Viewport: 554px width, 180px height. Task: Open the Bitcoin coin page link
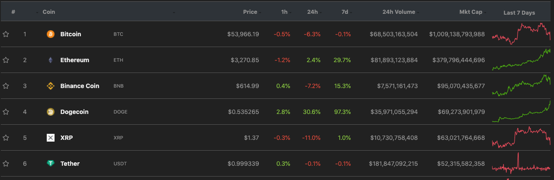click(71, 34)
